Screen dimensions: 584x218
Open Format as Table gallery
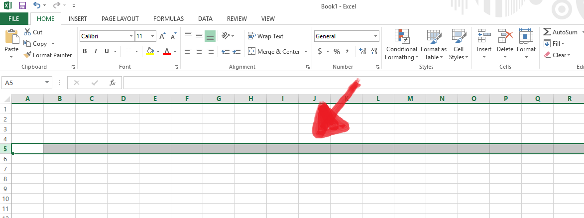pos(434,44)
